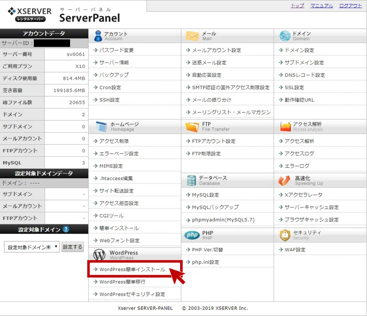
Task: Open バックアップ settings
Action: tap(114, 75)
